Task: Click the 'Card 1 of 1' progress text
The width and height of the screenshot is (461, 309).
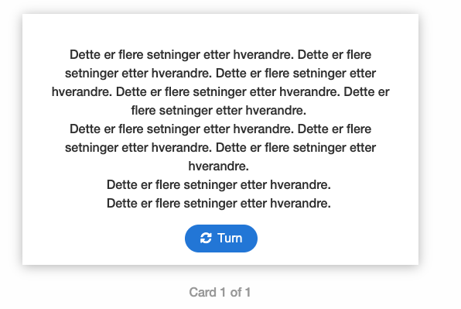Action: 220,292
